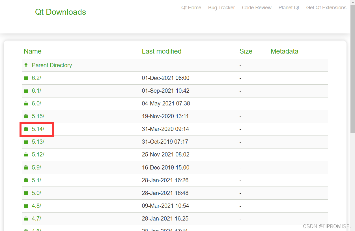
Task: Select the date 28-Jan-2021 16:25
Action: click(165, 219)
